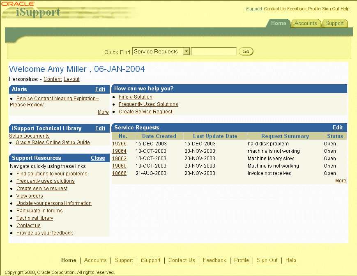The image size is (357, 276).
Task: Click the No. column header
Action: tap(123, 136)
